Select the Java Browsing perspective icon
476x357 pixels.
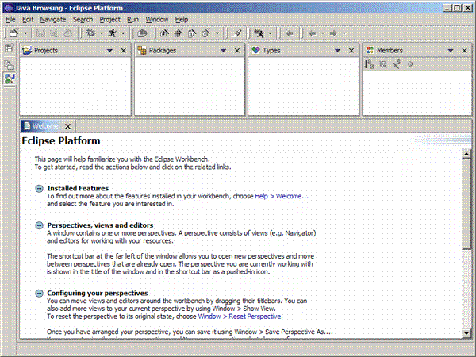pyautogui.click(x=10, y=79)
